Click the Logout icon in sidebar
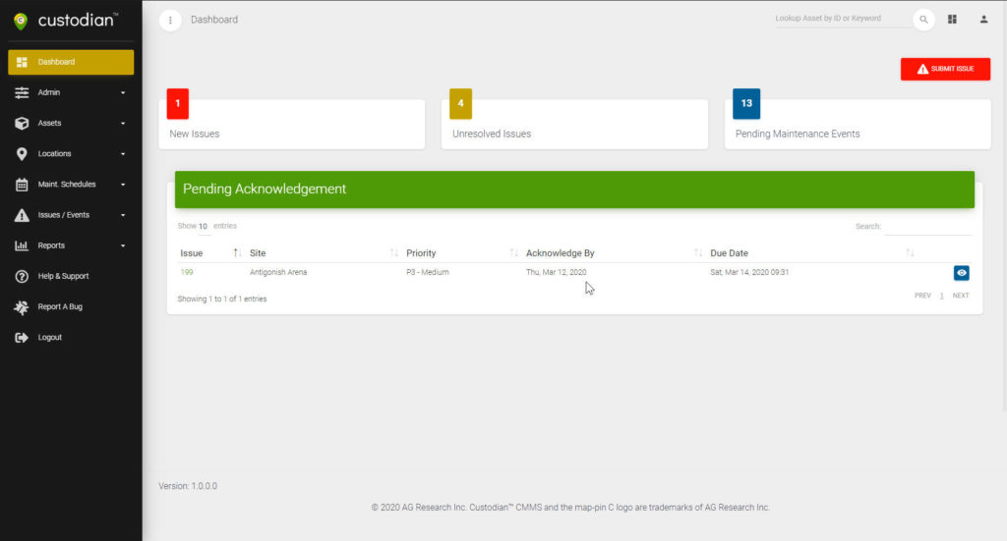Viewport: 1007px width, 541px height. pyautogui.click(x=22, y=338)
